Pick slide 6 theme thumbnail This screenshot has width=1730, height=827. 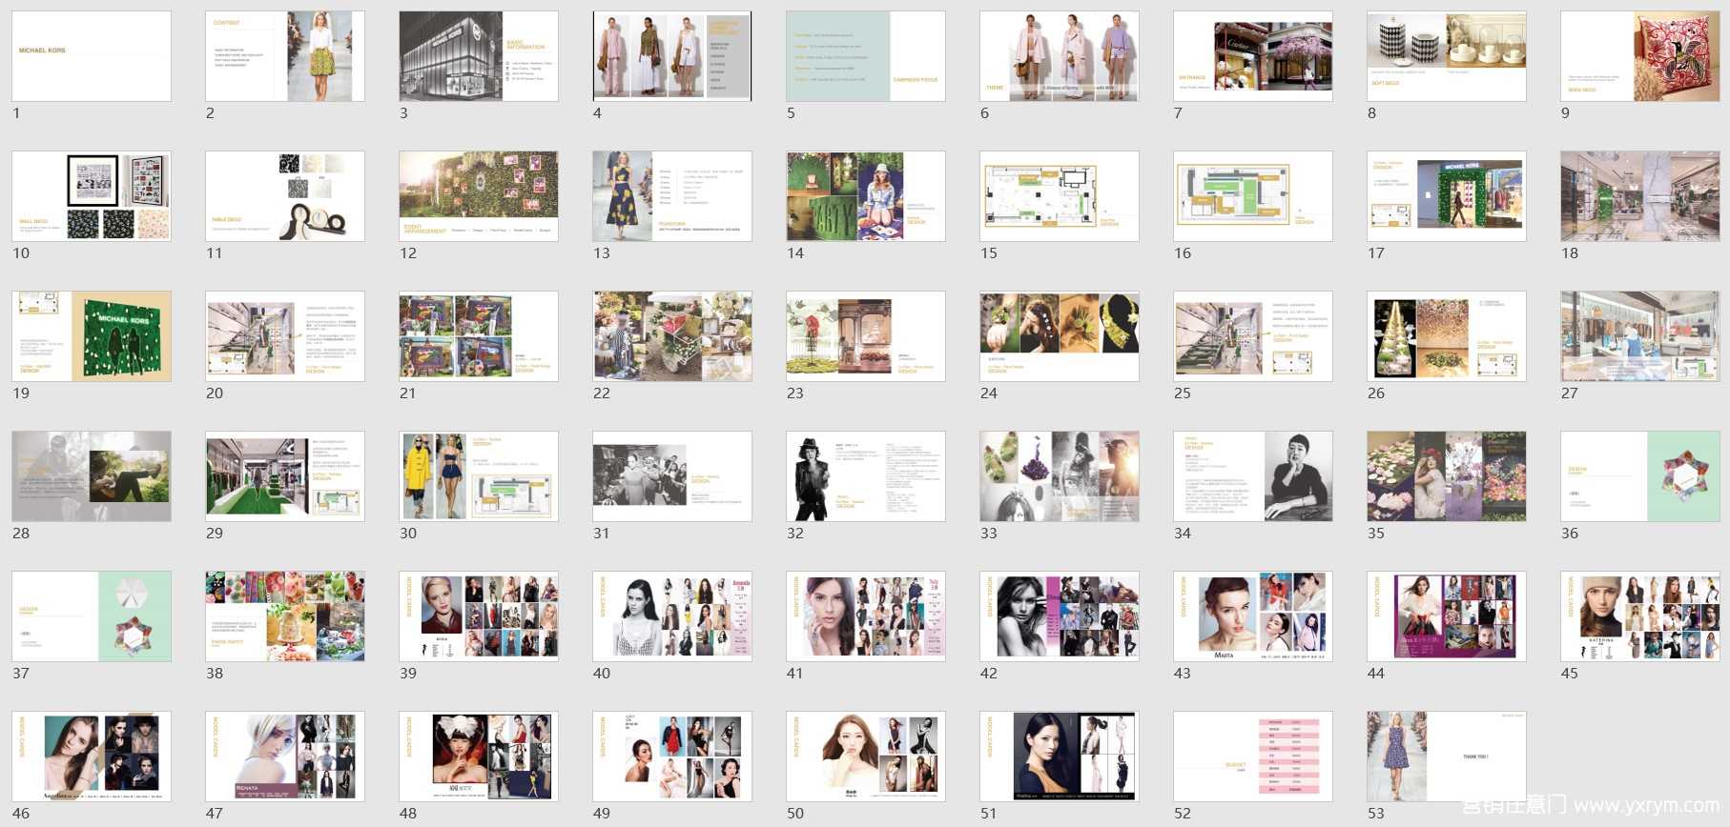(1060, 56)
